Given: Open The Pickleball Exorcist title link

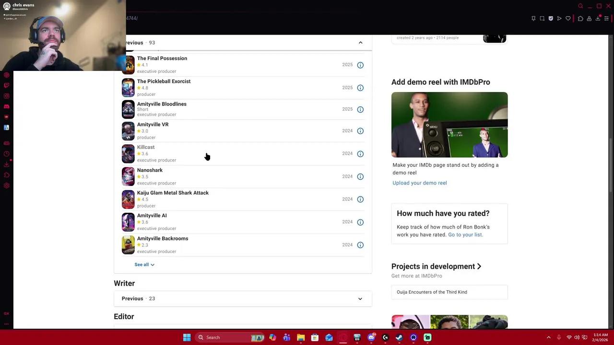Looking at the screenshot, I should point(164,81).
